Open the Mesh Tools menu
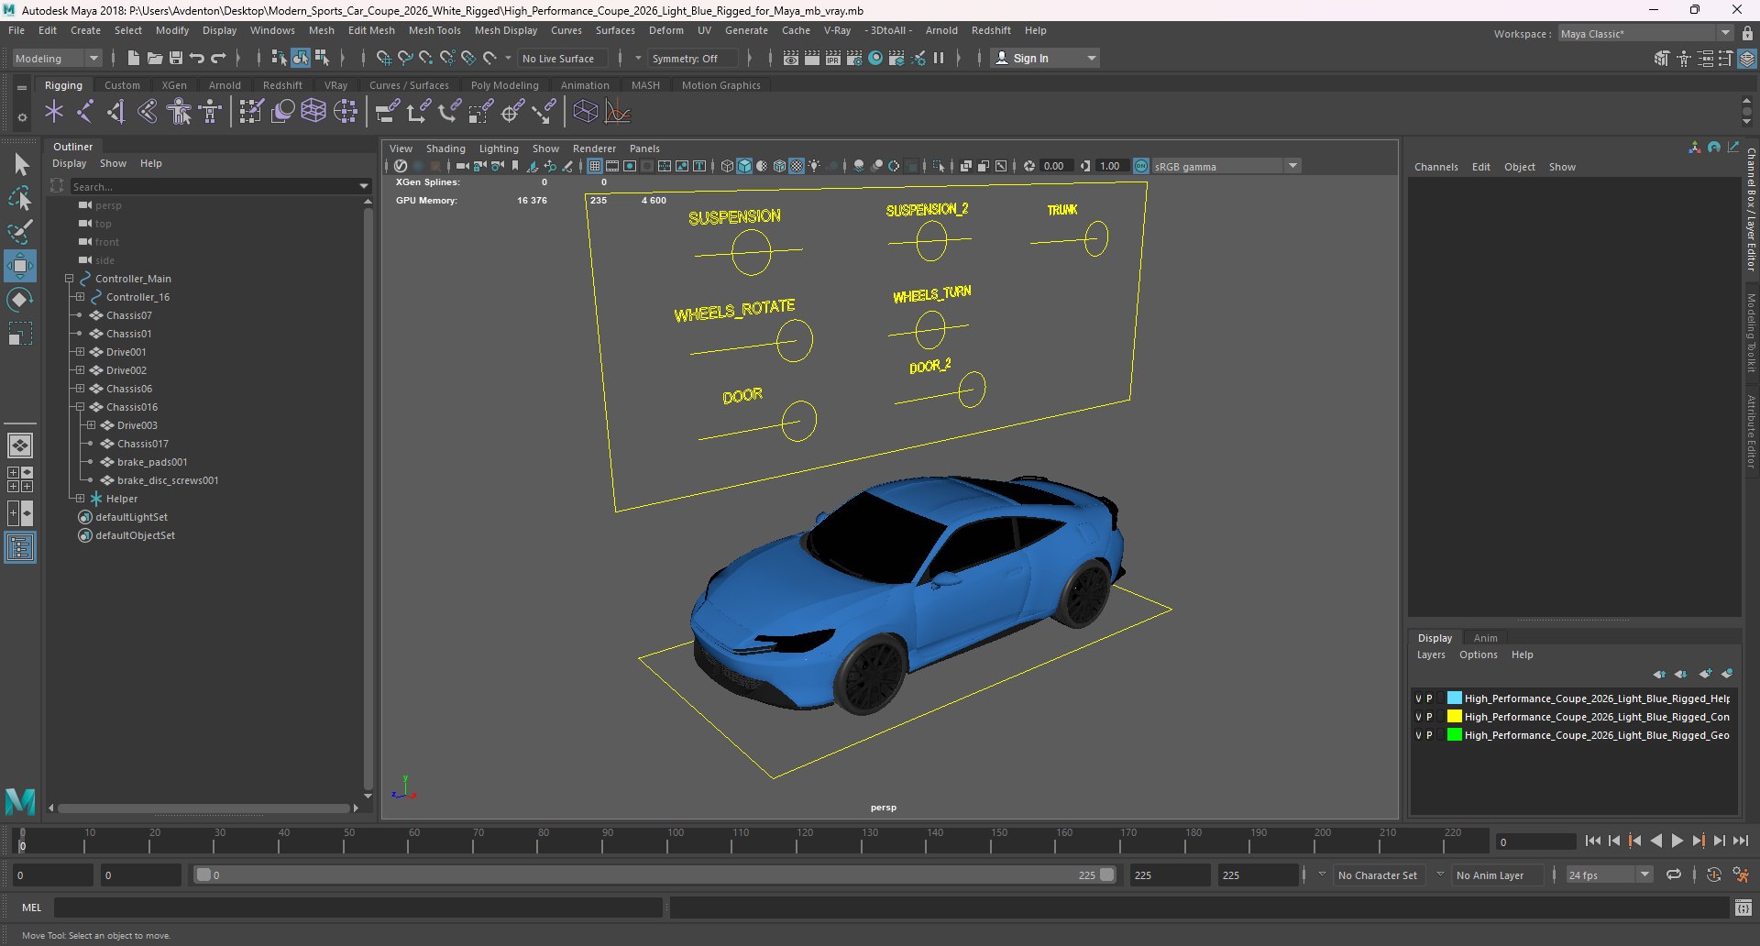The width and height of the screenshot is (1760, 946). (434, 30)
